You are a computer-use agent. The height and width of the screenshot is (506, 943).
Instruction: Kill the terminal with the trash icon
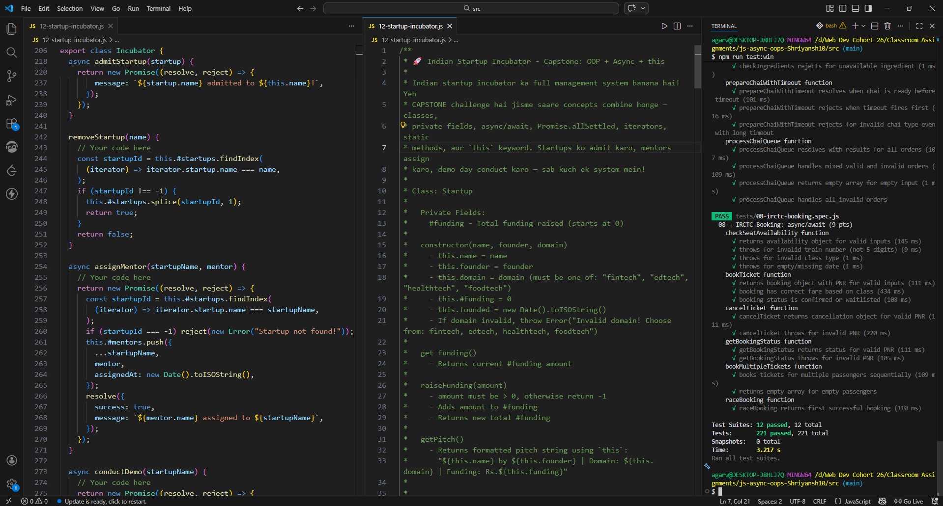click(x=887, y=26)
